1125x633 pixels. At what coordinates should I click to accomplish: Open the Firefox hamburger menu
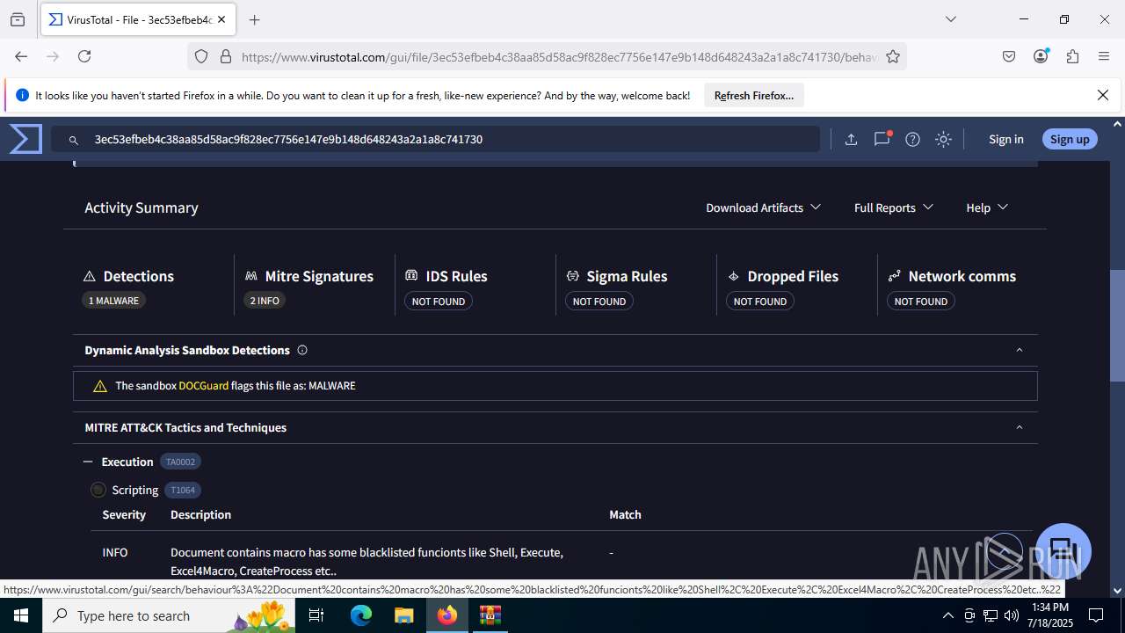tap(1104, 56)
